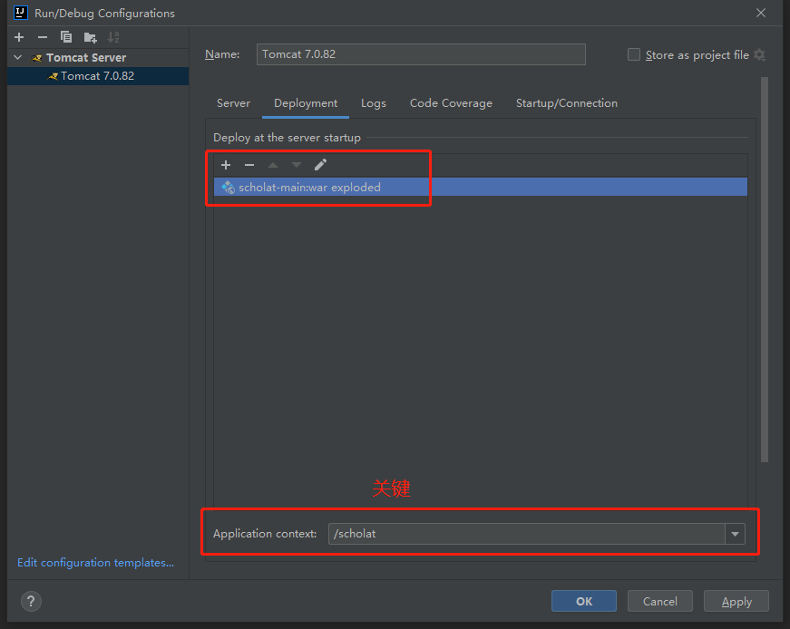790x629 pixels.
Task: Click the dialog's vertical scrollbar
Action: (765, 269)
